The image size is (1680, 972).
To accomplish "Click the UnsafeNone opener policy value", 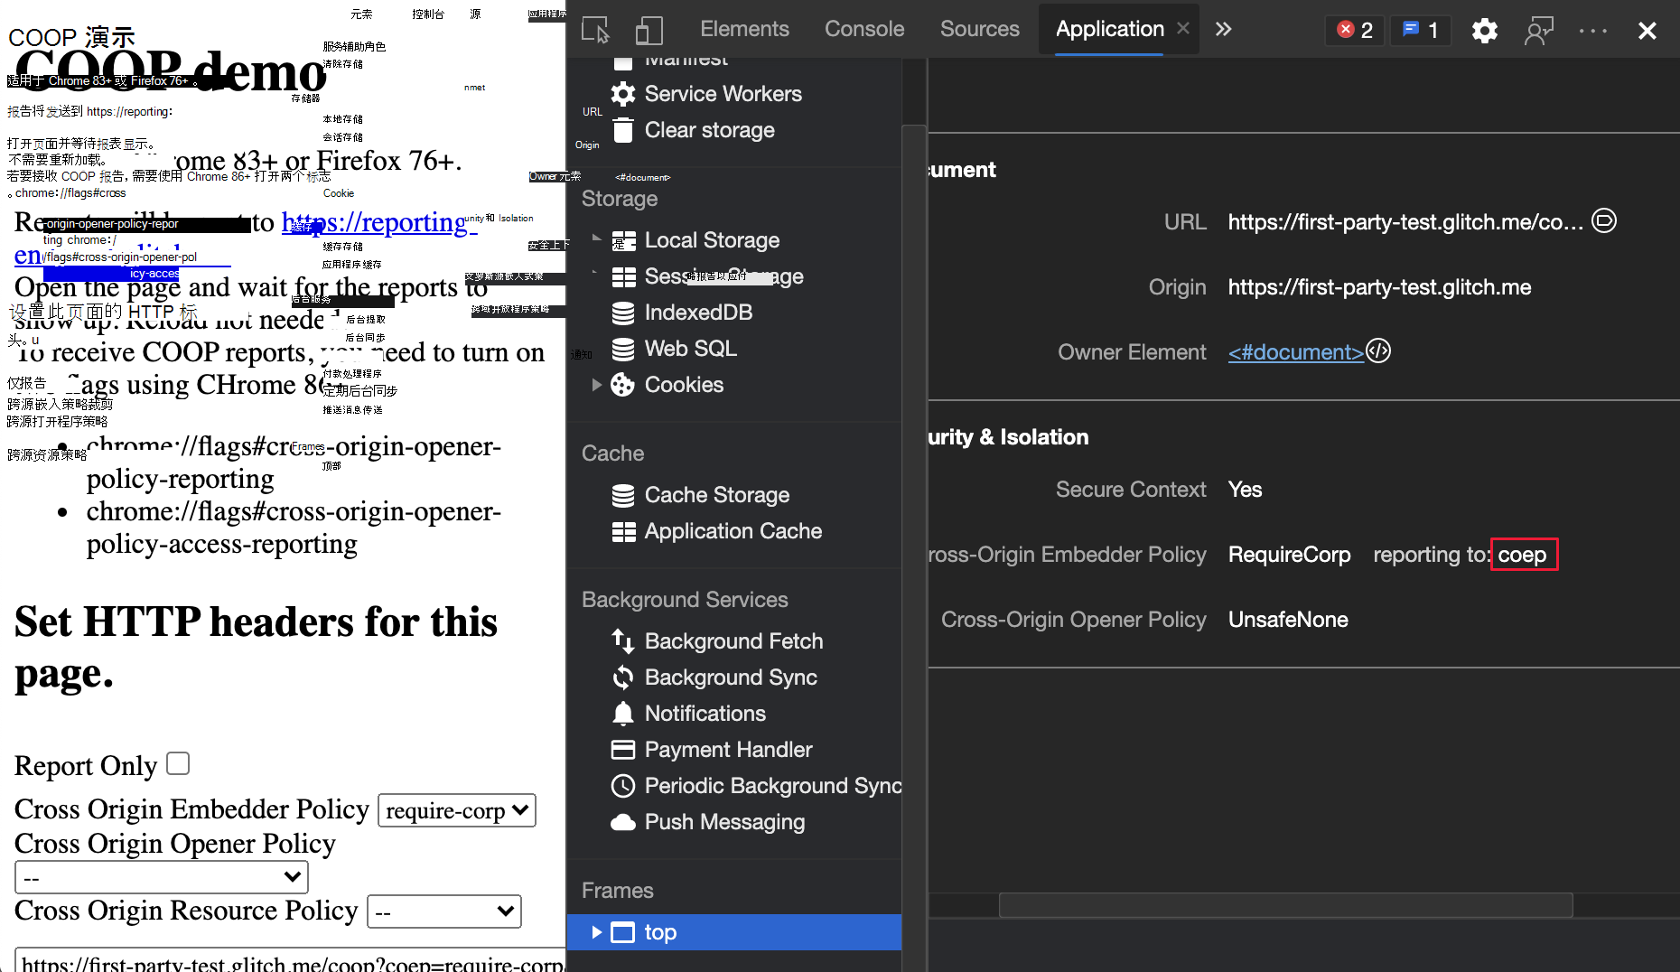I will 1288,620.
